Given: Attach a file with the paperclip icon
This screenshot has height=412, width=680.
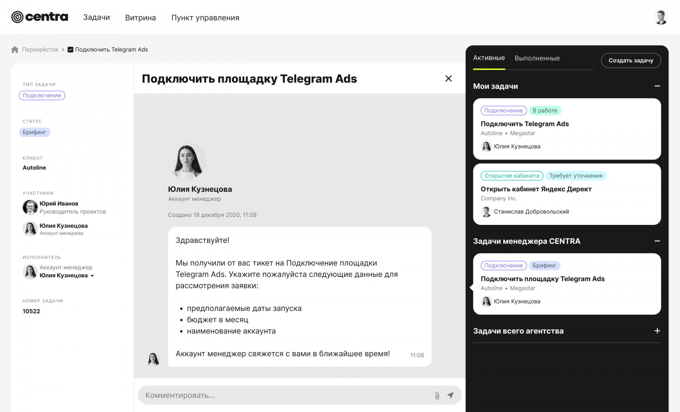Looking at the screenshot, I should [x=437, y=395].
